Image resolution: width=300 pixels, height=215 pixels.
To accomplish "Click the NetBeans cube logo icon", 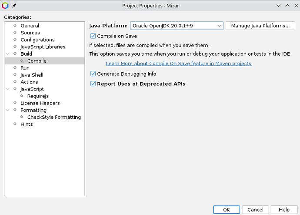I will [x=5, y=6].
